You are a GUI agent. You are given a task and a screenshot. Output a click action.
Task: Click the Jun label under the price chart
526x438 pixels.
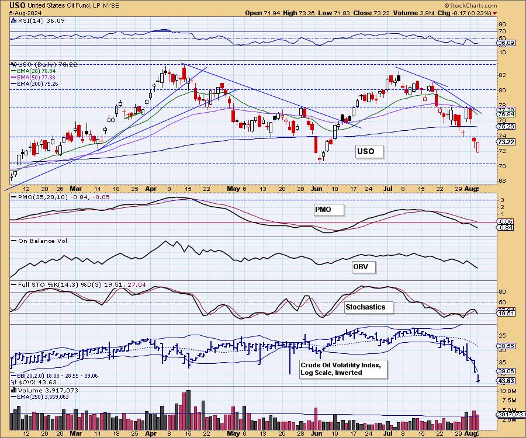pyautogui.click(x=316, y=189)
